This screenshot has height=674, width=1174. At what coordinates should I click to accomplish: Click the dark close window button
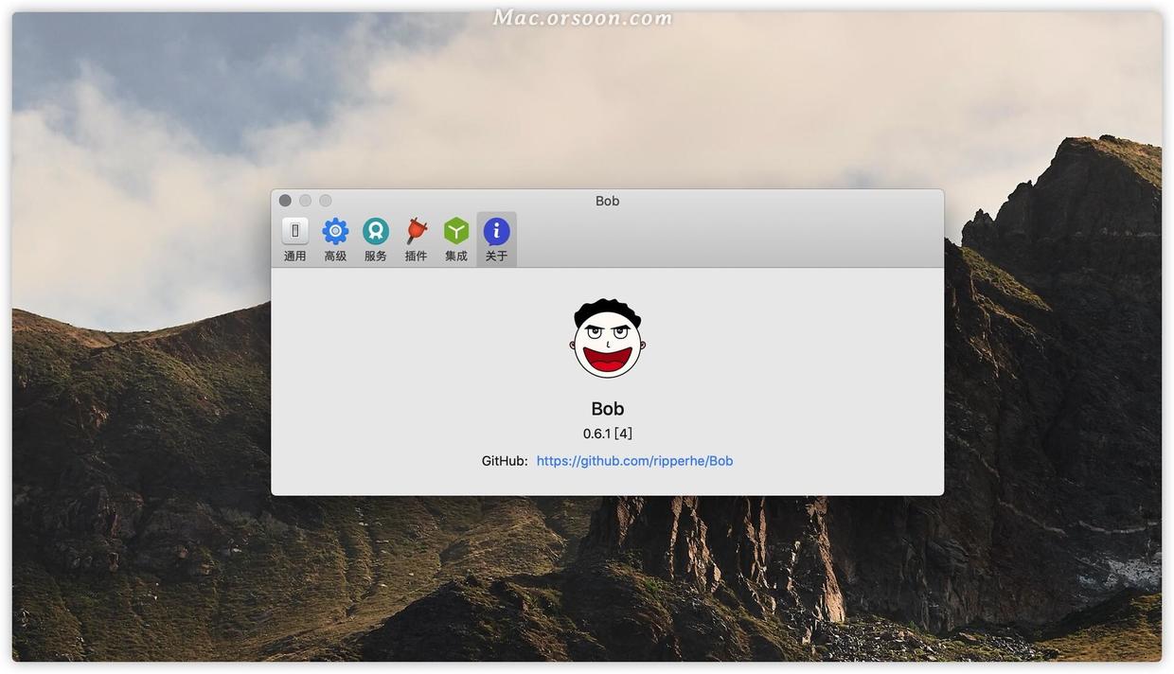pos(284,201)
